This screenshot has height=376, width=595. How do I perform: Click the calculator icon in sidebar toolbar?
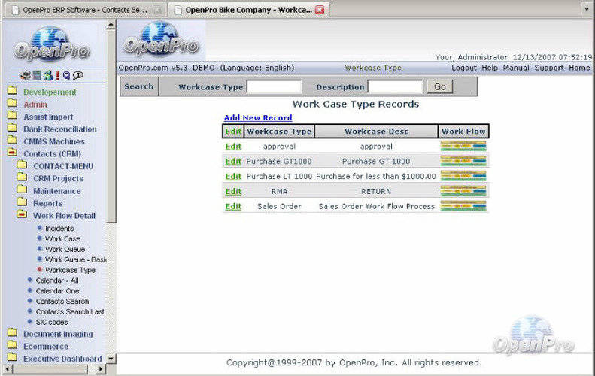(x=36, y=75)
